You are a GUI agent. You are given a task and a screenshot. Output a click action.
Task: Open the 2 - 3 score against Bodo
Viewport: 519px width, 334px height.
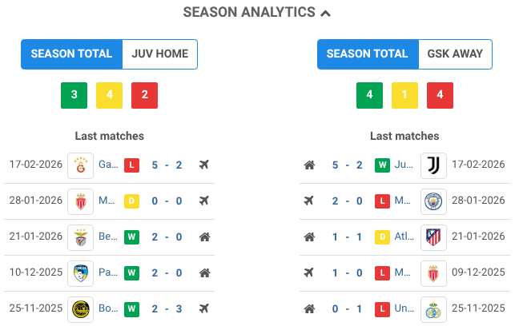point(167,308)
